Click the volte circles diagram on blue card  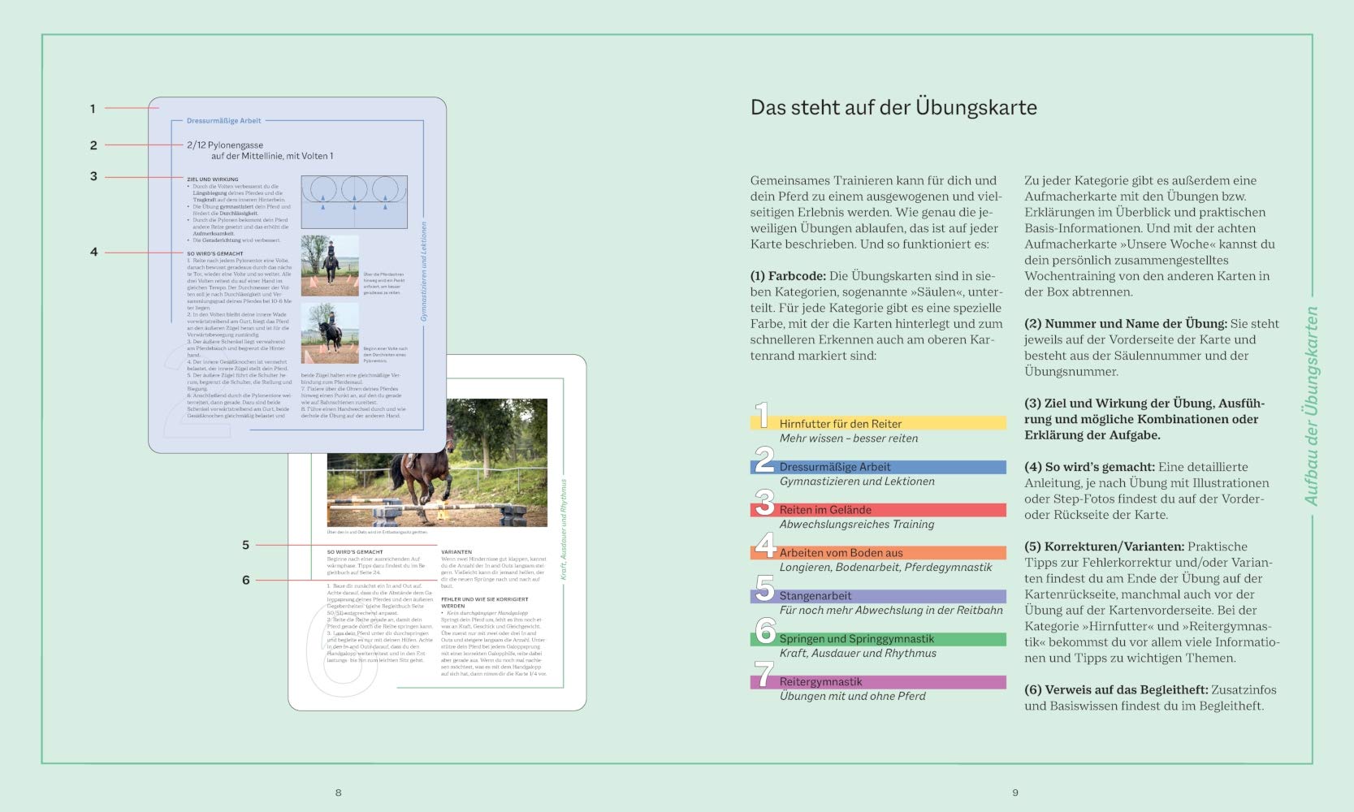pyautogui.click(x=354, y=201)
